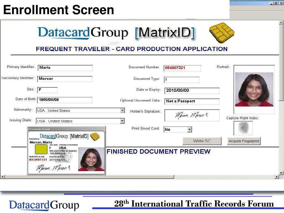Click the right arrow of horizontal scrollbar

tap(277, 177)
